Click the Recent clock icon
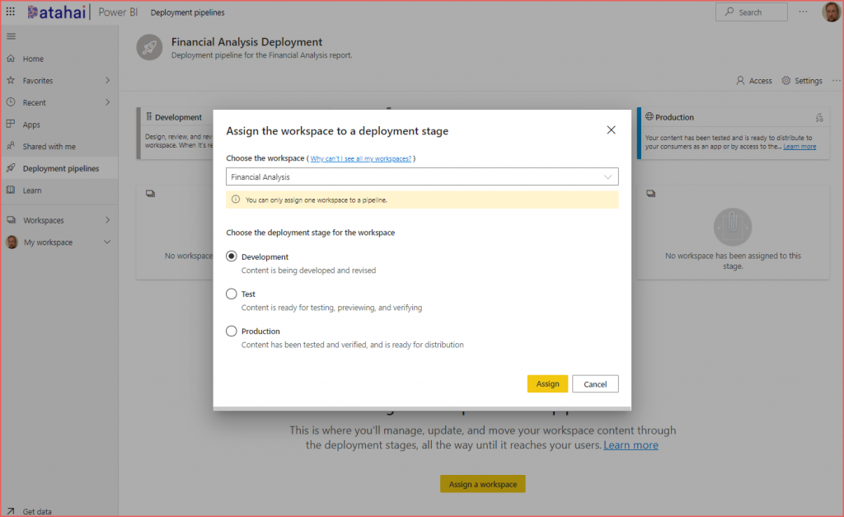Viewport: 844px width, 517px height. (x=11, y=101)
